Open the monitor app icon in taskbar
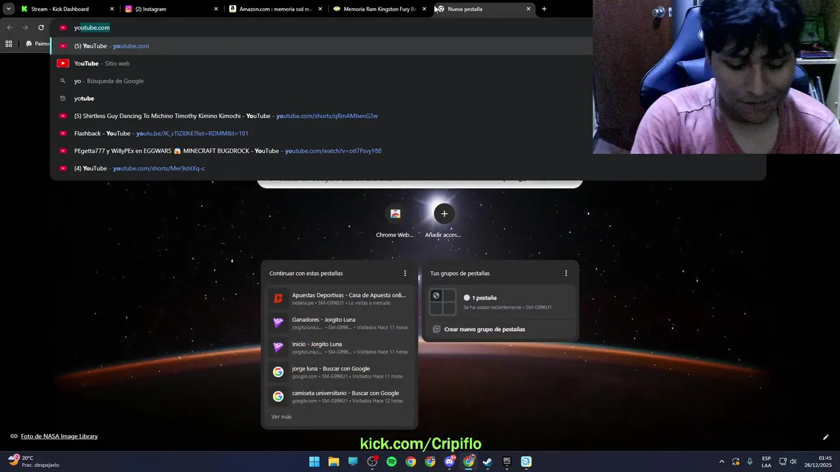Screen dimensions: 840x472 tap(353, 462)
